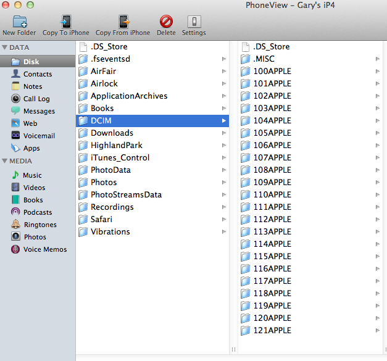
Task: Select the 101APPLE folder
Action: pos(310,84)
